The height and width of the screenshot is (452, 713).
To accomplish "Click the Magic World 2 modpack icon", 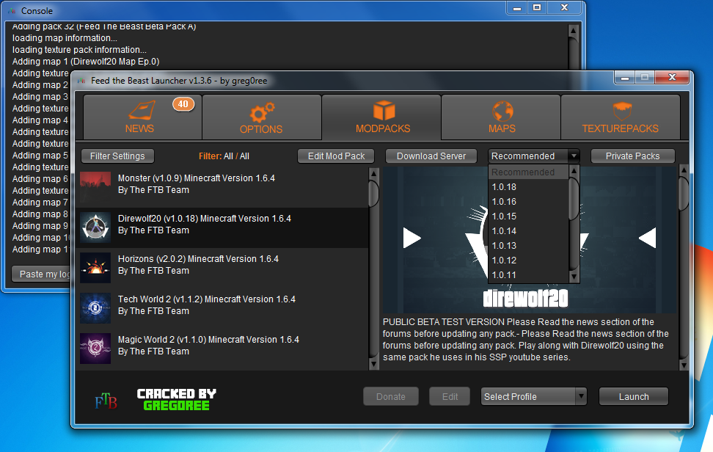I will pos(95,349).
